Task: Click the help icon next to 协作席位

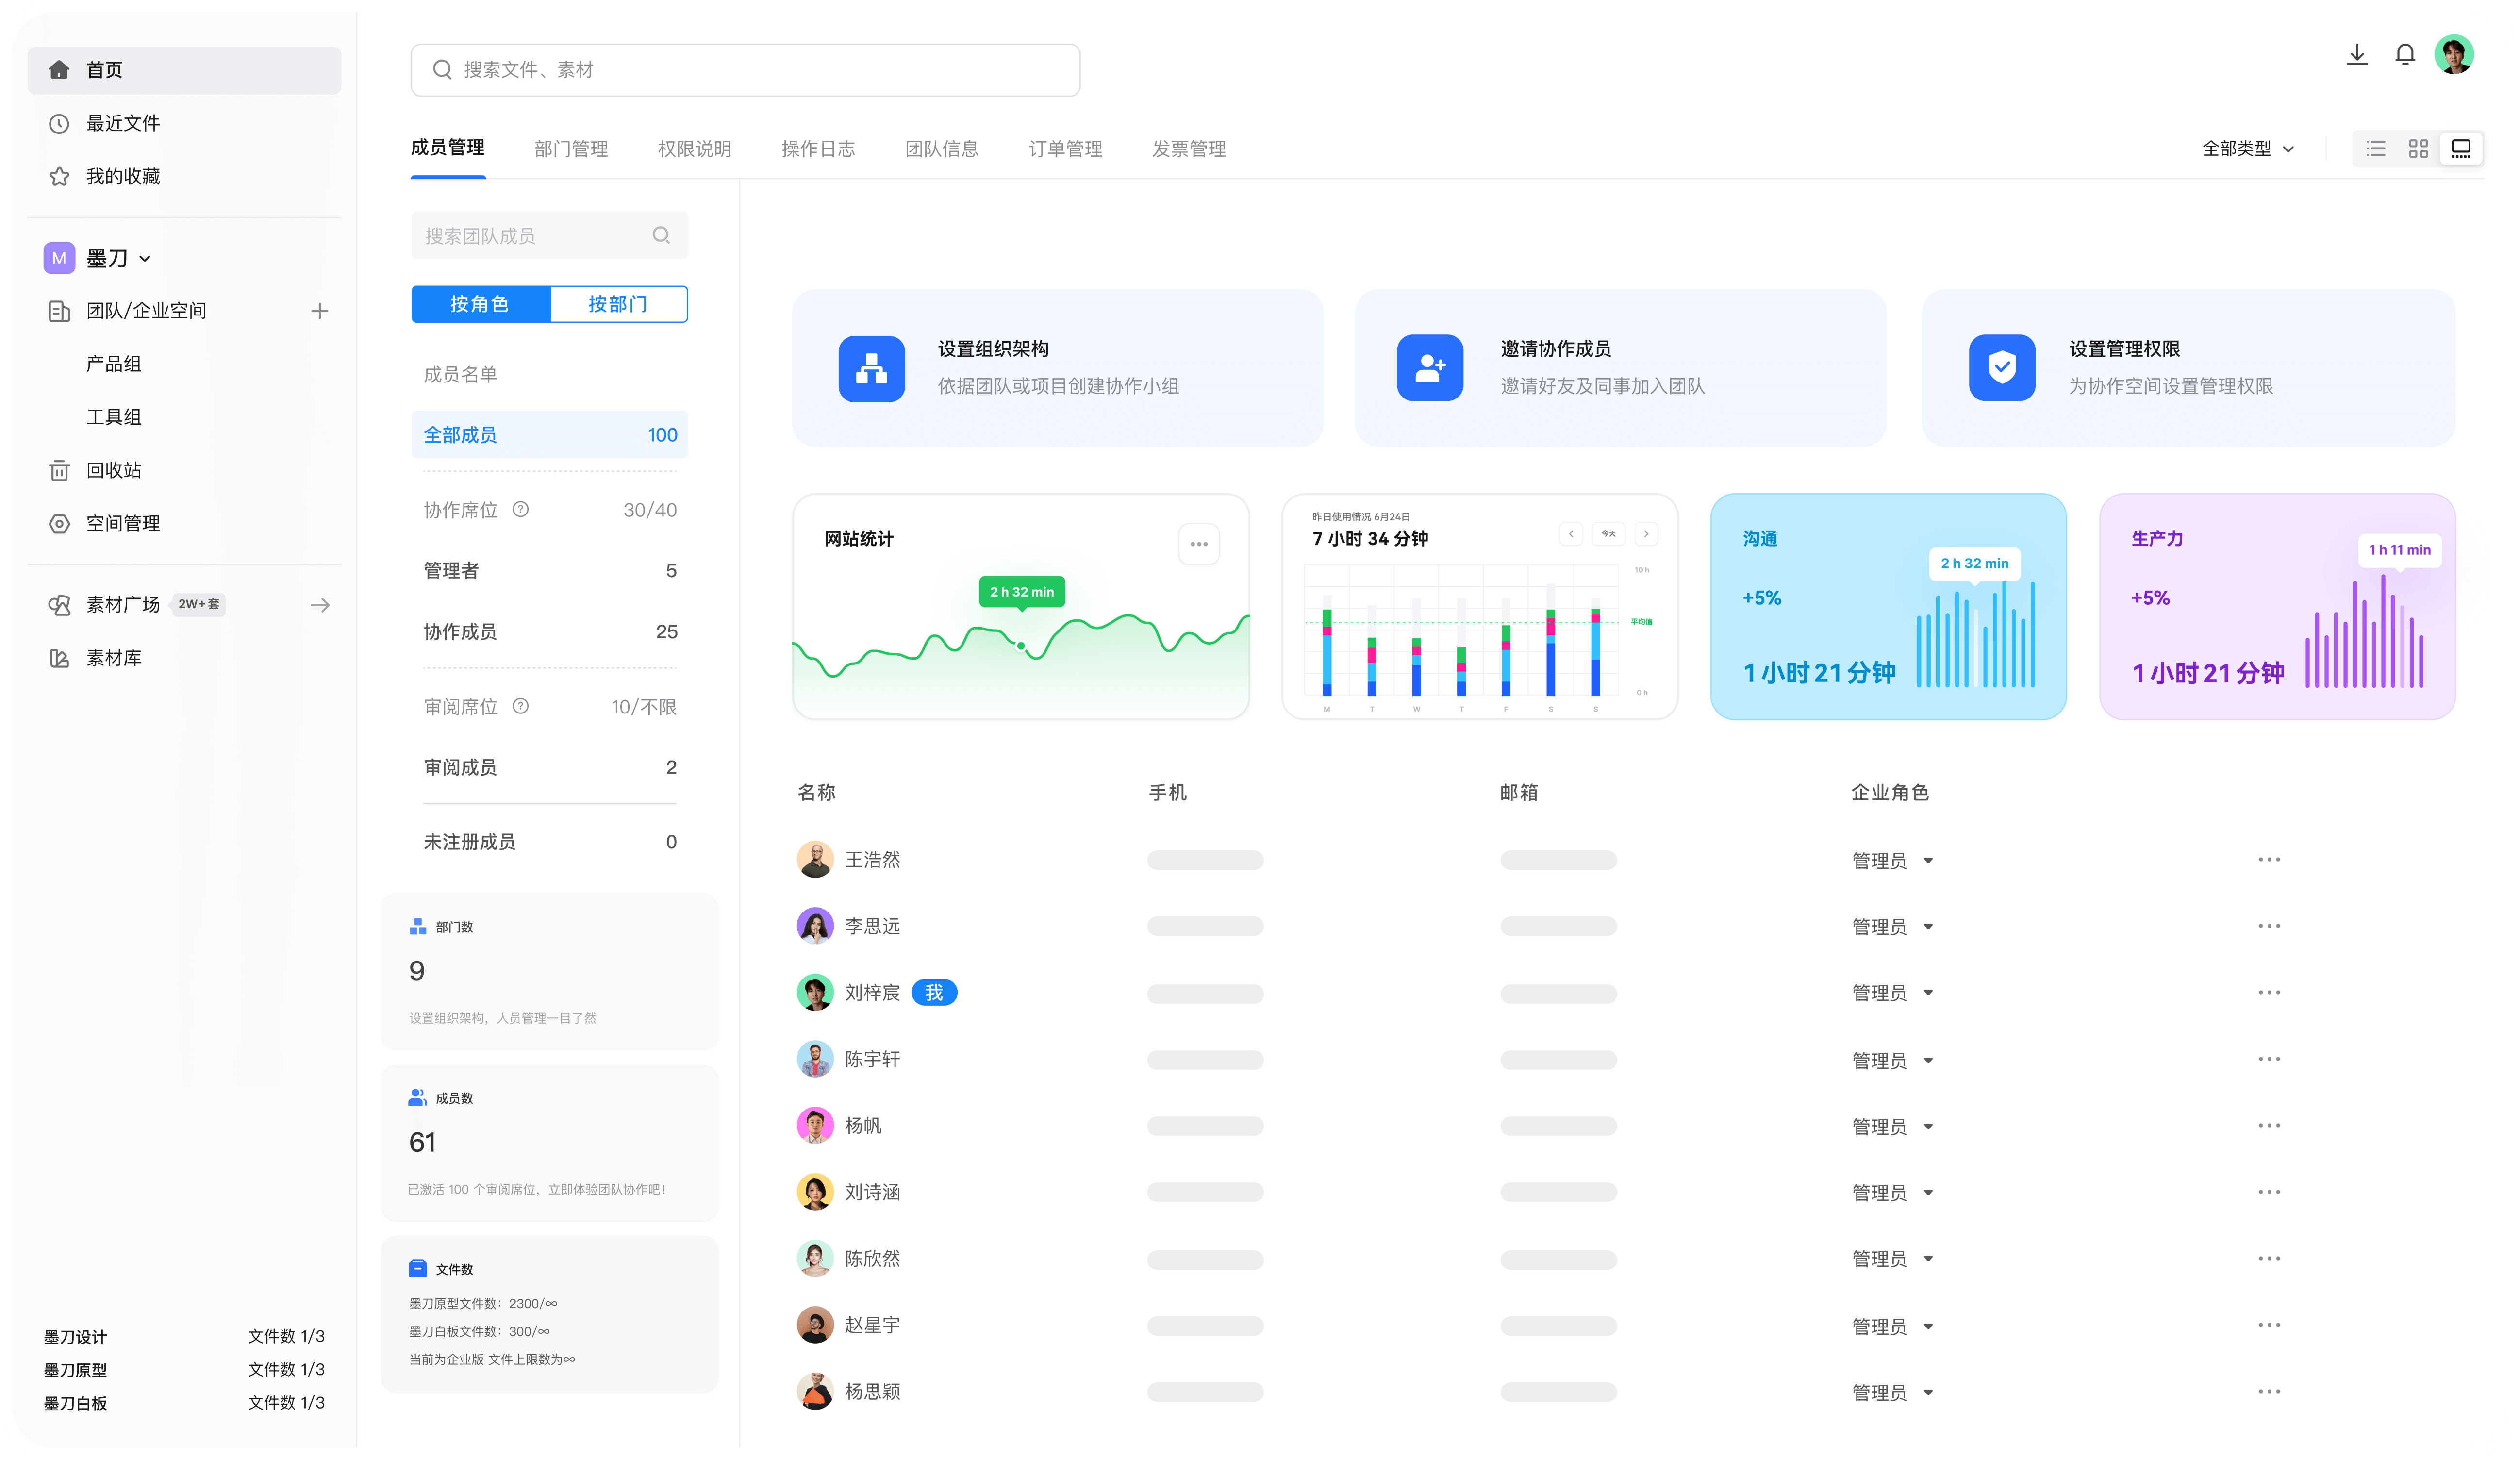Action: pyautogui.click(x=520, y=509)
